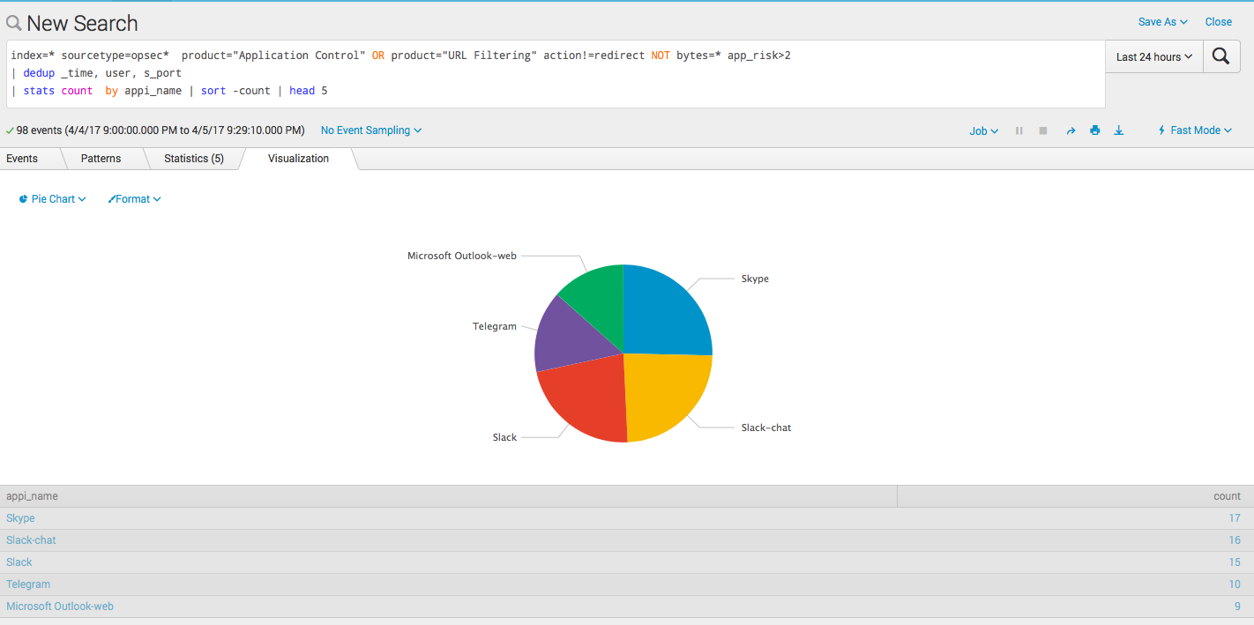Click inside the search query box
Screen dimensions: 1254x625
[556, 73]
